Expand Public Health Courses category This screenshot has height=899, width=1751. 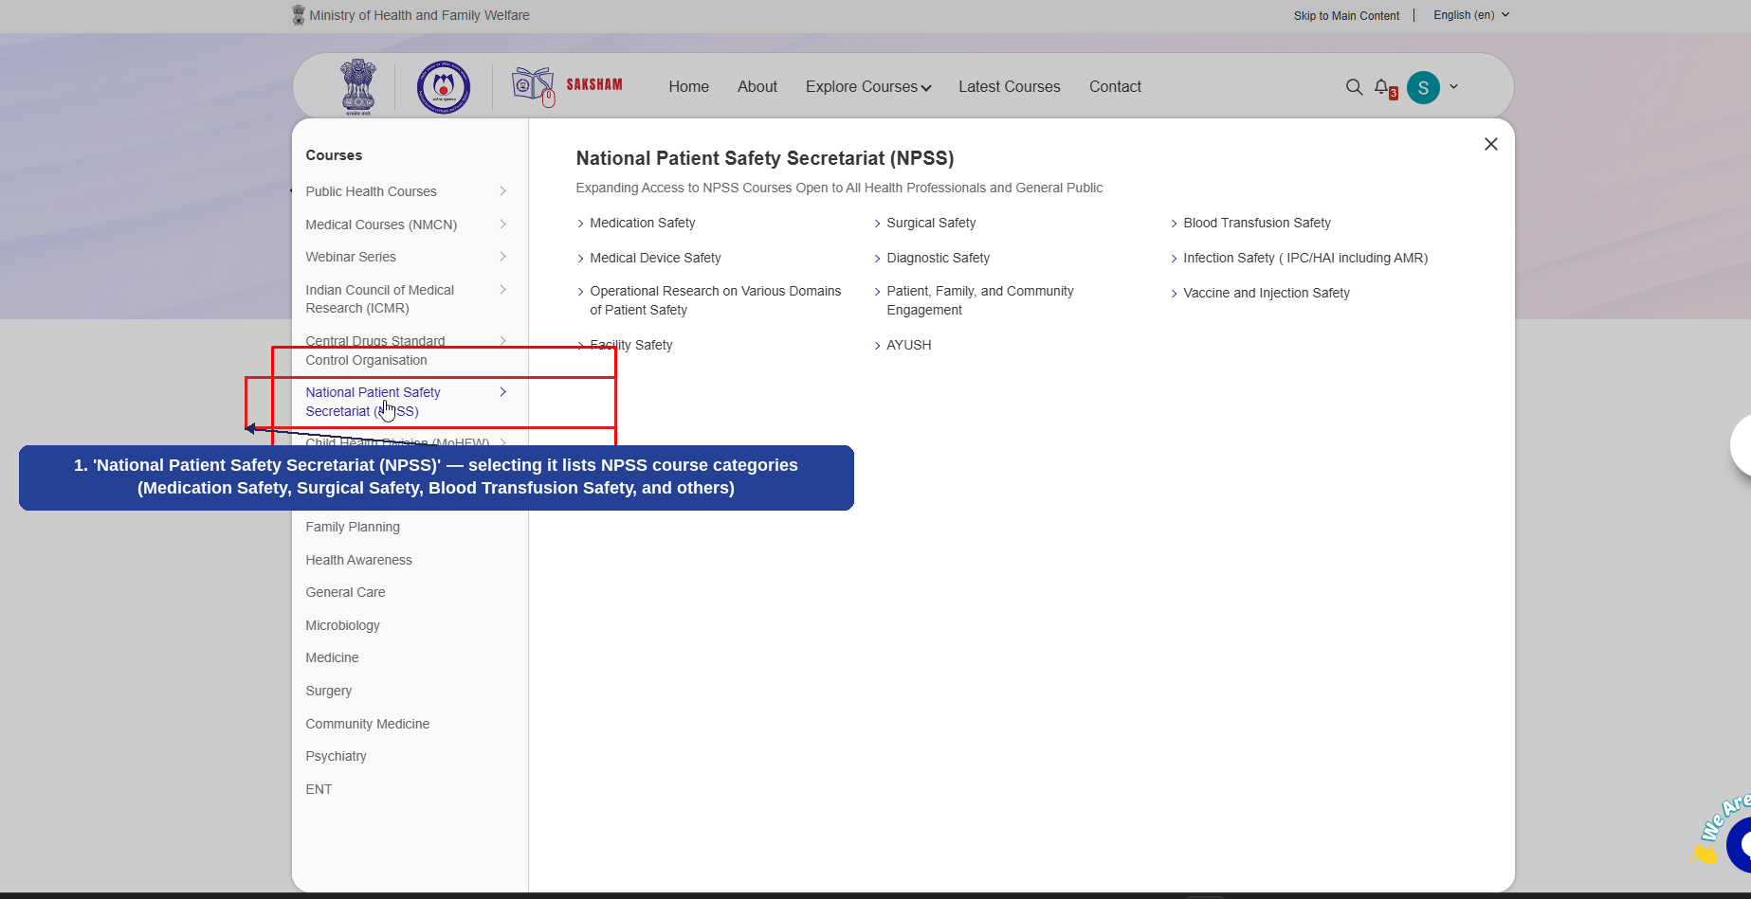tap(406, 191)
